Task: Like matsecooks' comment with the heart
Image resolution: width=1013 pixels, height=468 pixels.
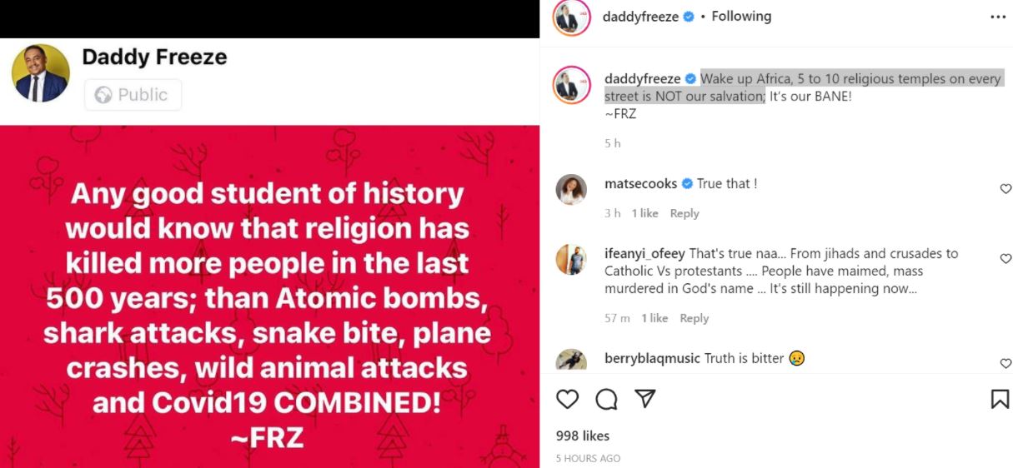Action: (1005, 189)
